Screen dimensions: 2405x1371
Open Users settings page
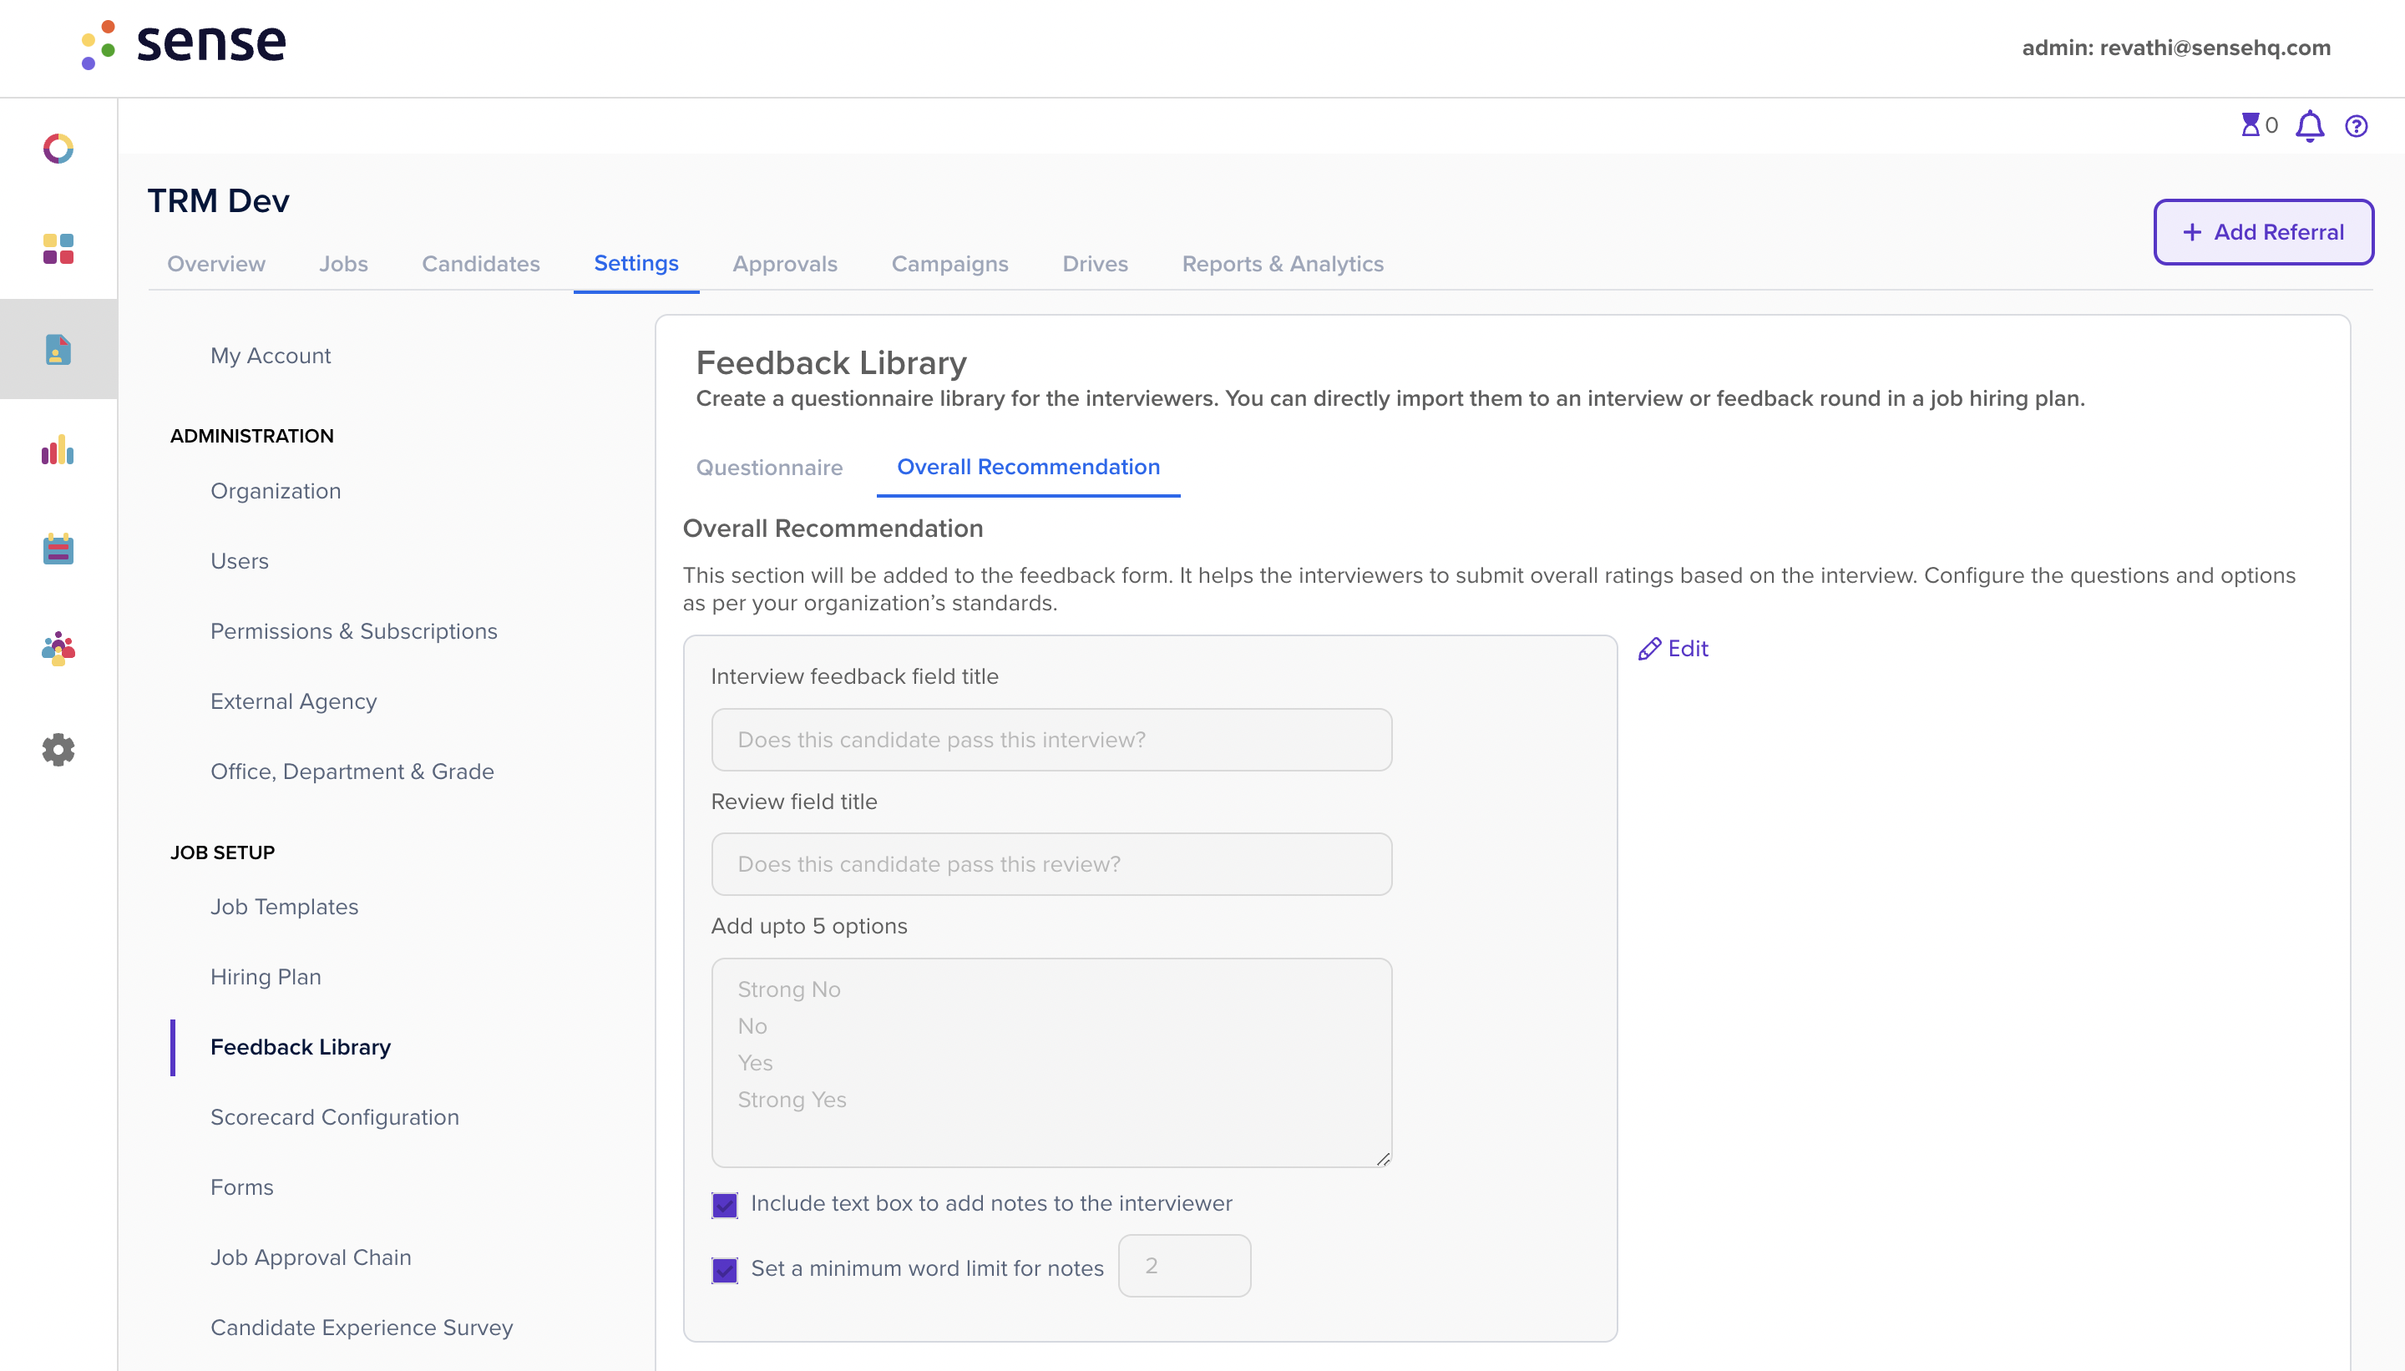239,561
